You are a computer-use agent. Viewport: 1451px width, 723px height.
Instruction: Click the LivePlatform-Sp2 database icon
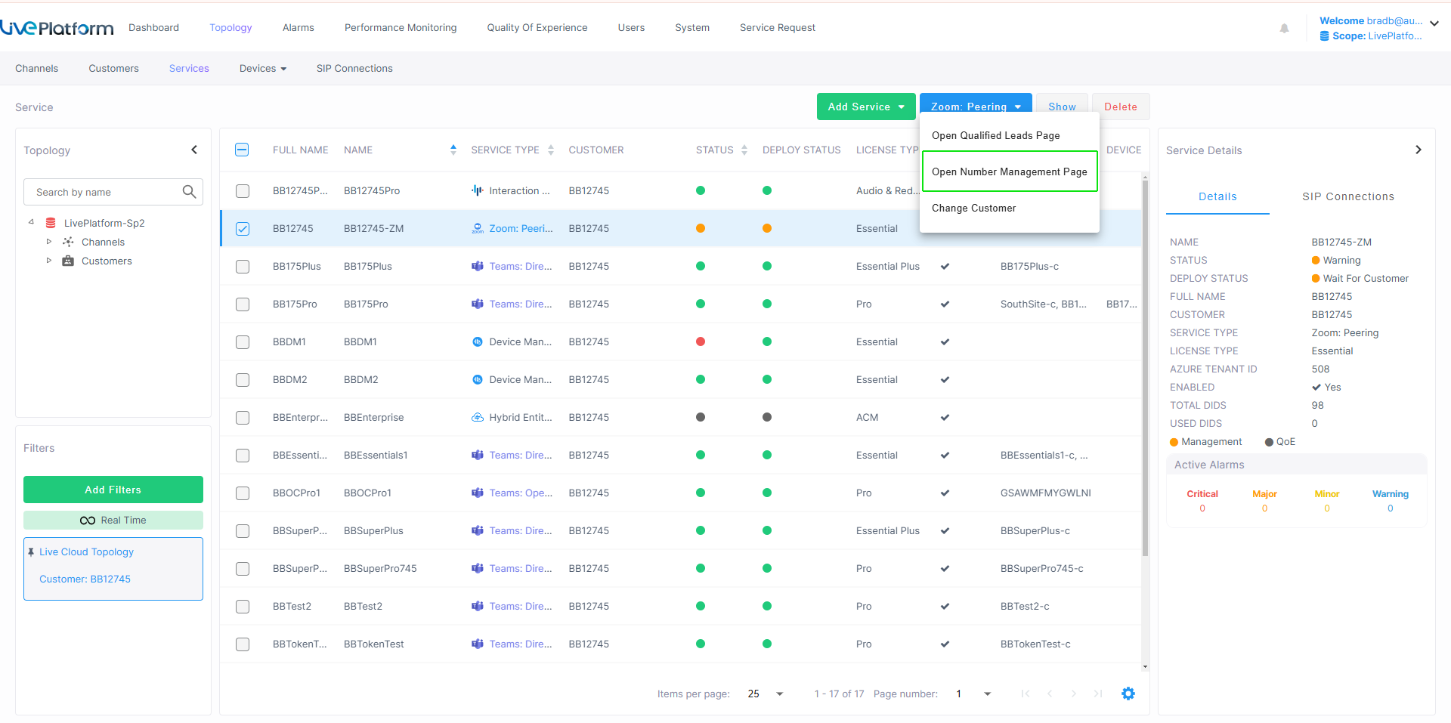click(x=51, y=223)
